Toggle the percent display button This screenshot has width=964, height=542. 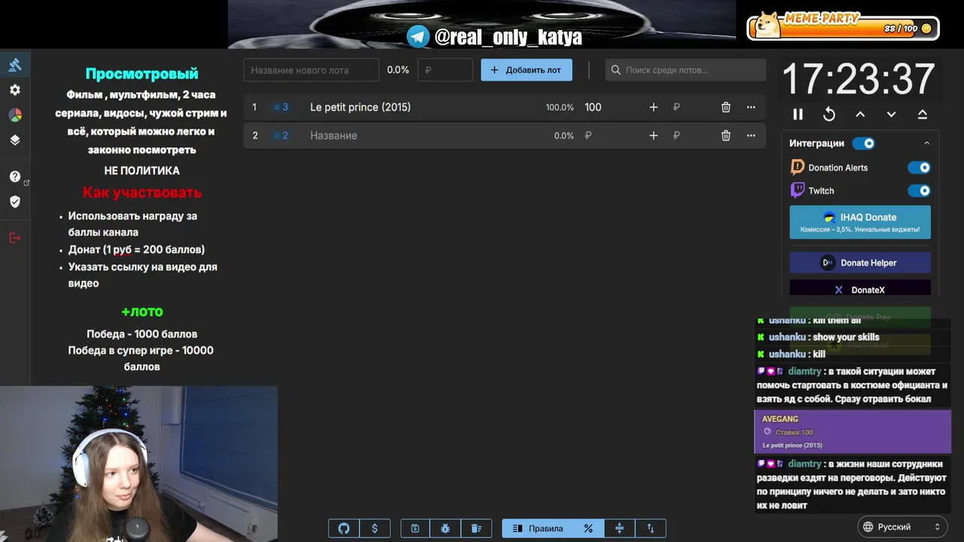[588, 528]
